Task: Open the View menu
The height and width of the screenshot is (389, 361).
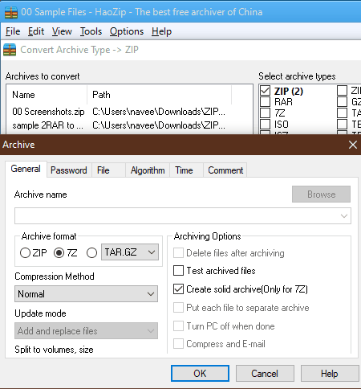Action: (x=62, y=31)
